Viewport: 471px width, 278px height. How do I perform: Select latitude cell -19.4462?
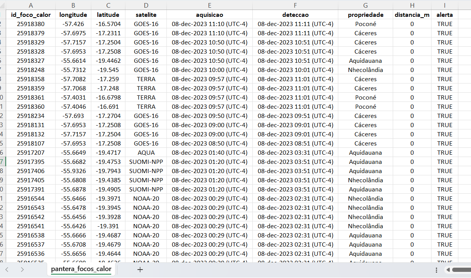point(108,61)
